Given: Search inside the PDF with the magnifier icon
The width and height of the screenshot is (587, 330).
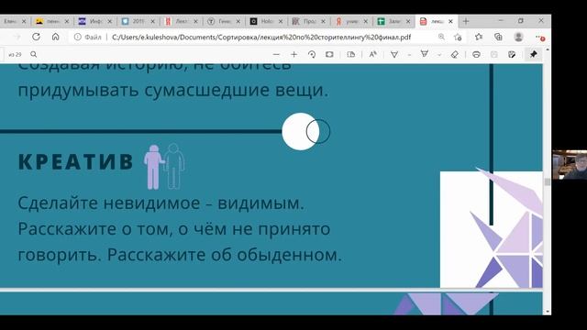Looking at the screenshot, I should tap(34, 55).
